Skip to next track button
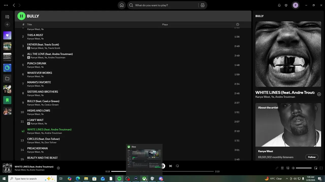This screenshot has width=325, height=182. click(x=171, y=166)
